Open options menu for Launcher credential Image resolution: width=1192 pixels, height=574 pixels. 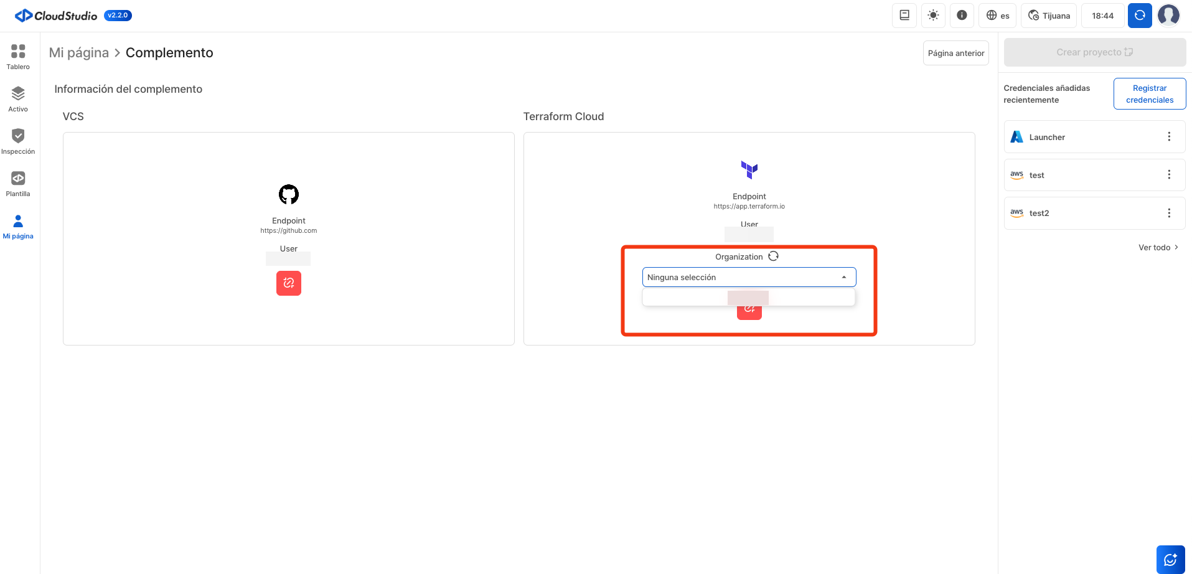tap(1168, 137)
